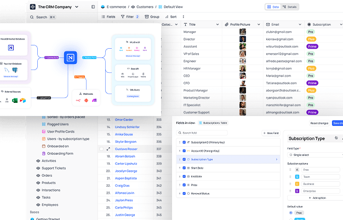Open the Group toolbar option
The height and width of the screenshot is (220, 343).
pos(152,16)
